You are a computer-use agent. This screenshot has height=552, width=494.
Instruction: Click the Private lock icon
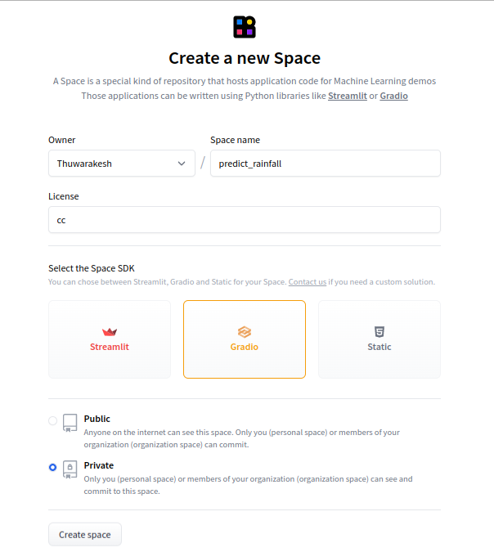70,469
